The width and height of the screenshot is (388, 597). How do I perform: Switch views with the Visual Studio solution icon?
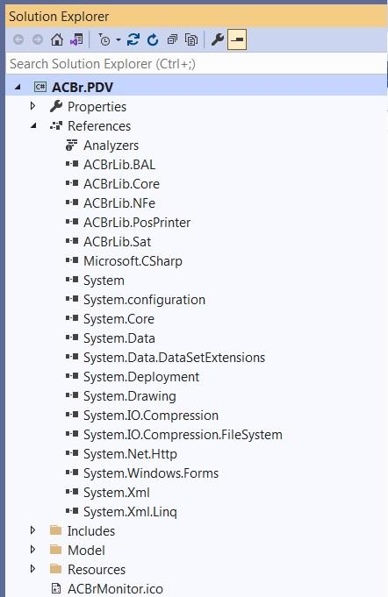pyautogui.click(x=76, y=39)
